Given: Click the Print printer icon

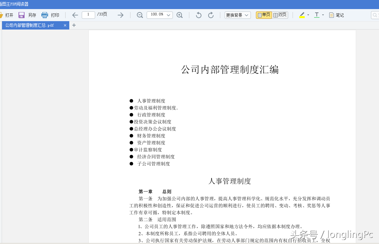Looking at the screenshot, I should click(45, 15).
